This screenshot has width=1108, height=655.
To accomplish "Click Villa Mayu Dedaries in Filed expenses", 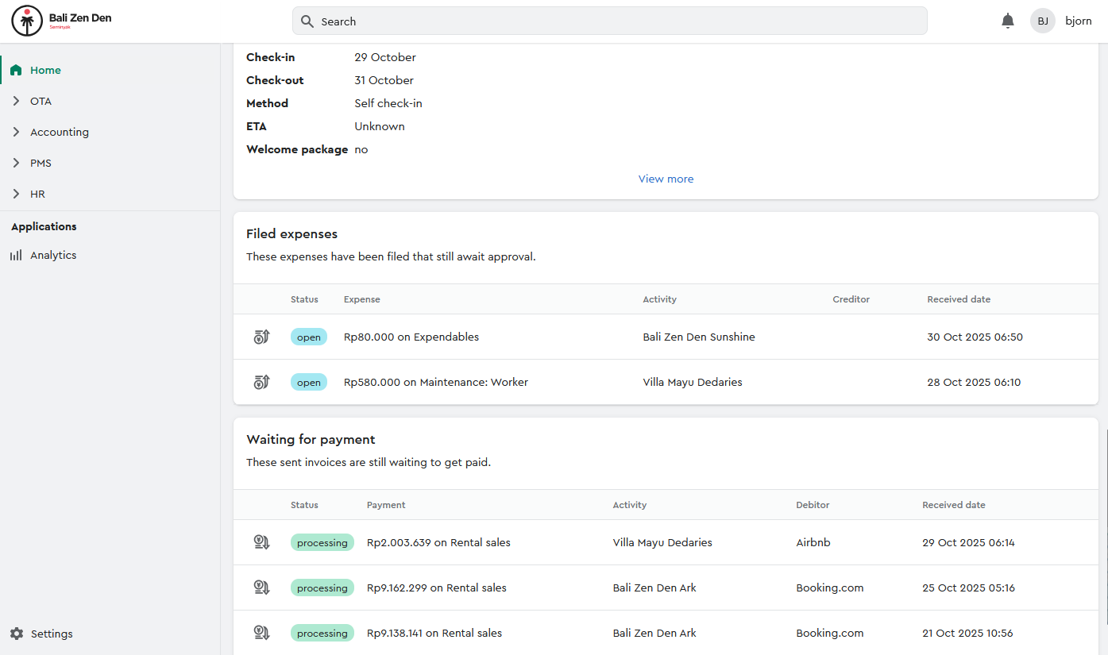I will point(693,382).
